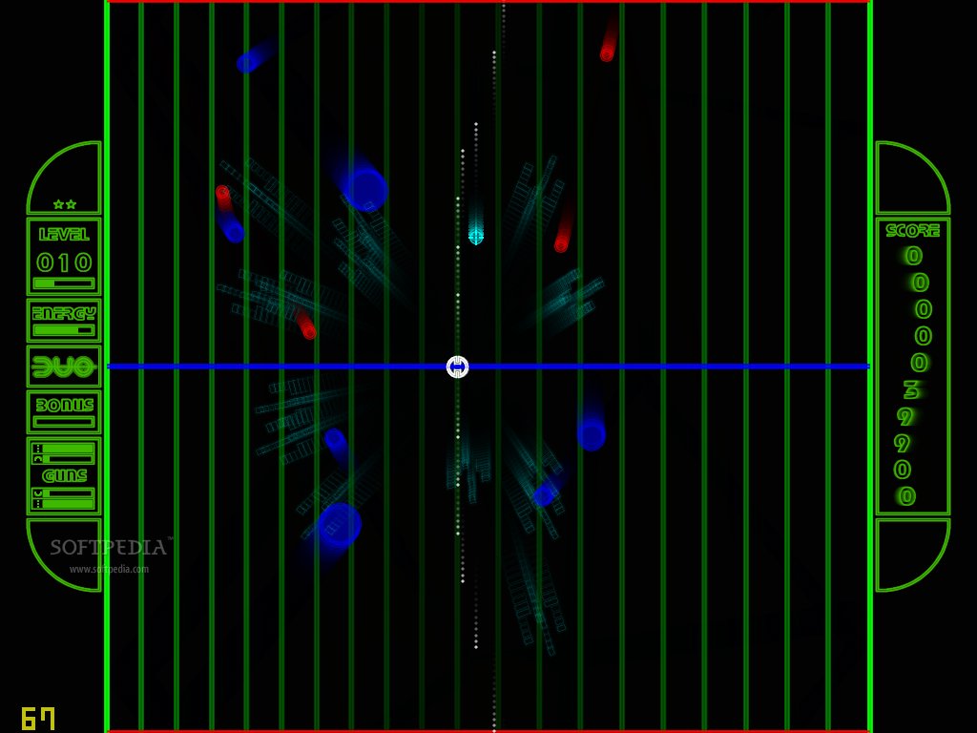Click the level number 010
The width and height of the screenshot is (977, 733).
click(64, 262)
